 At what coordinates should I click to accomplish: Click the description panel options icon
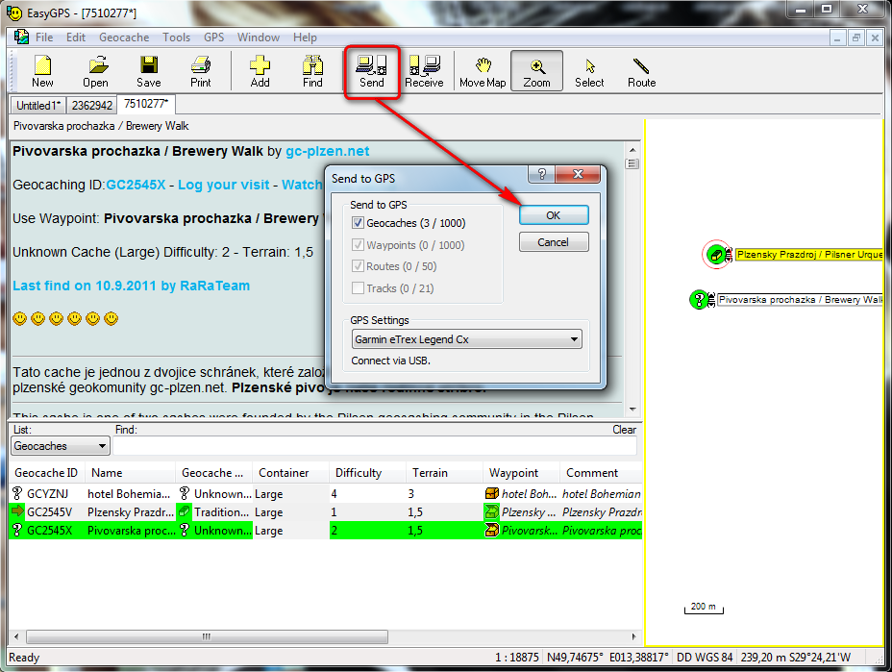pos(632,163)
